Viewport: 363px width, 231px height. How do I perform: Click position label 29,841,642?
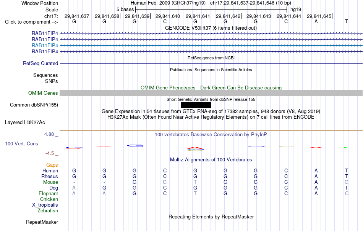click(x=228, y=16)
